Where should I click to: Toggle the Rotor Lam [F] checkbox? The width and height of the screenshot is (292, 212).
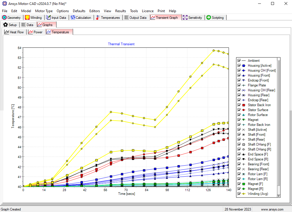(x=239, y=174)
